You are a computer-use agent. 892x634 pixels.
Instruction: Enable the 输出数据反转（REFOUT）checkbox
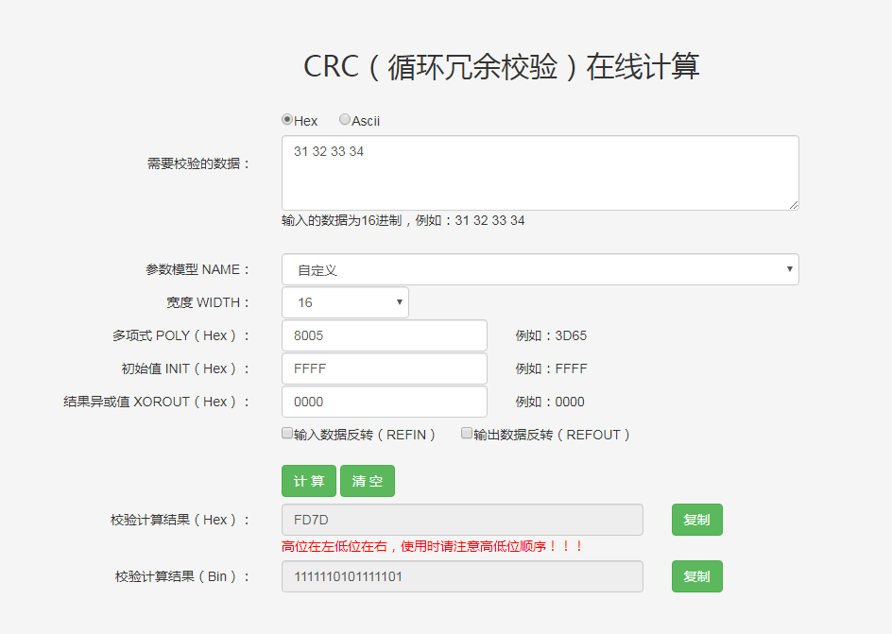tap(466, 433)
